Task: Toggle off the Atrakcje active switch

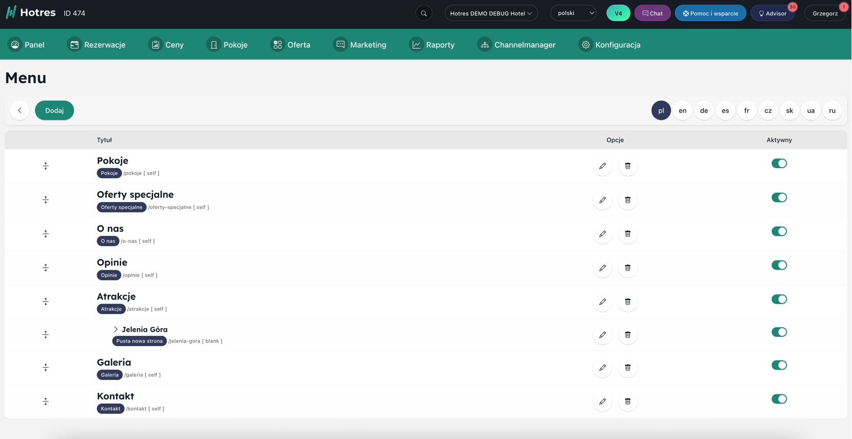Action: (779, 300)
